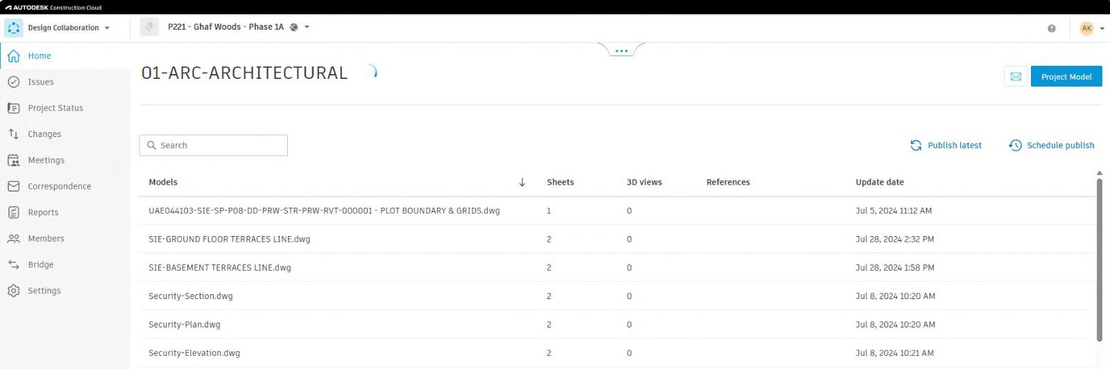Click the Changes arrows icon
Image resolution: width=1110 pixels, height=369 pixels.
tap(13, 134)
